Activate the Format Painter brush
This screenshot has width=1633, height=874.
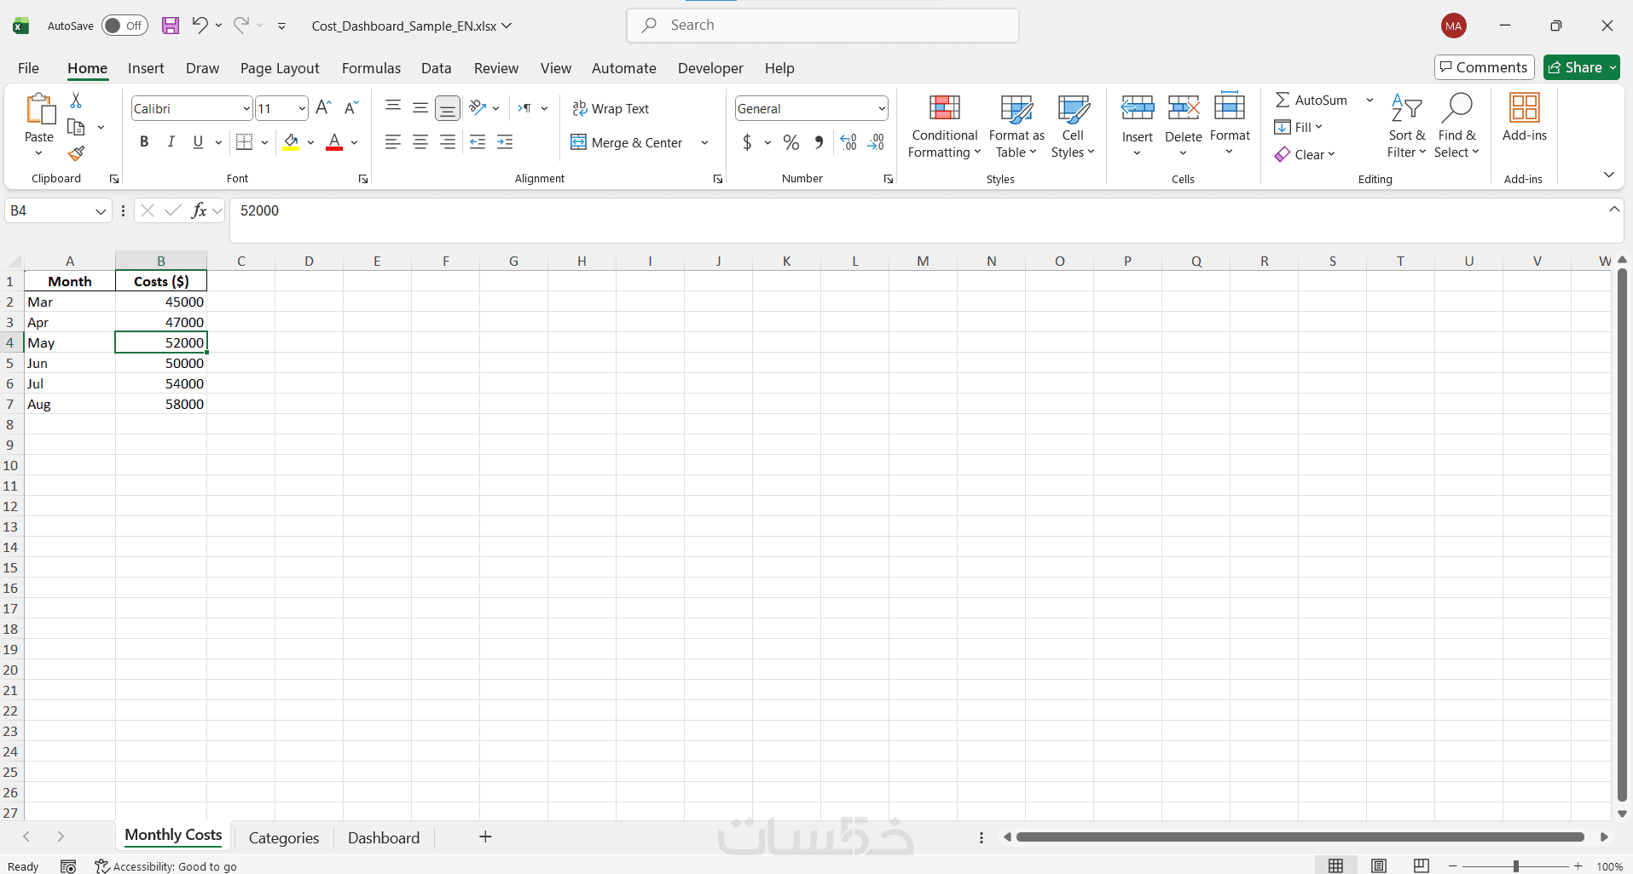click(76, 153)
